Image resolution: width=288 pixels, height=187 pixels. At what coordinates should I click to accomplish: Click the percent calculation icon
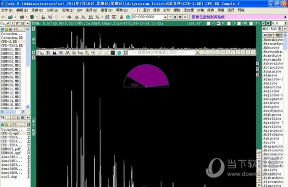97,17
